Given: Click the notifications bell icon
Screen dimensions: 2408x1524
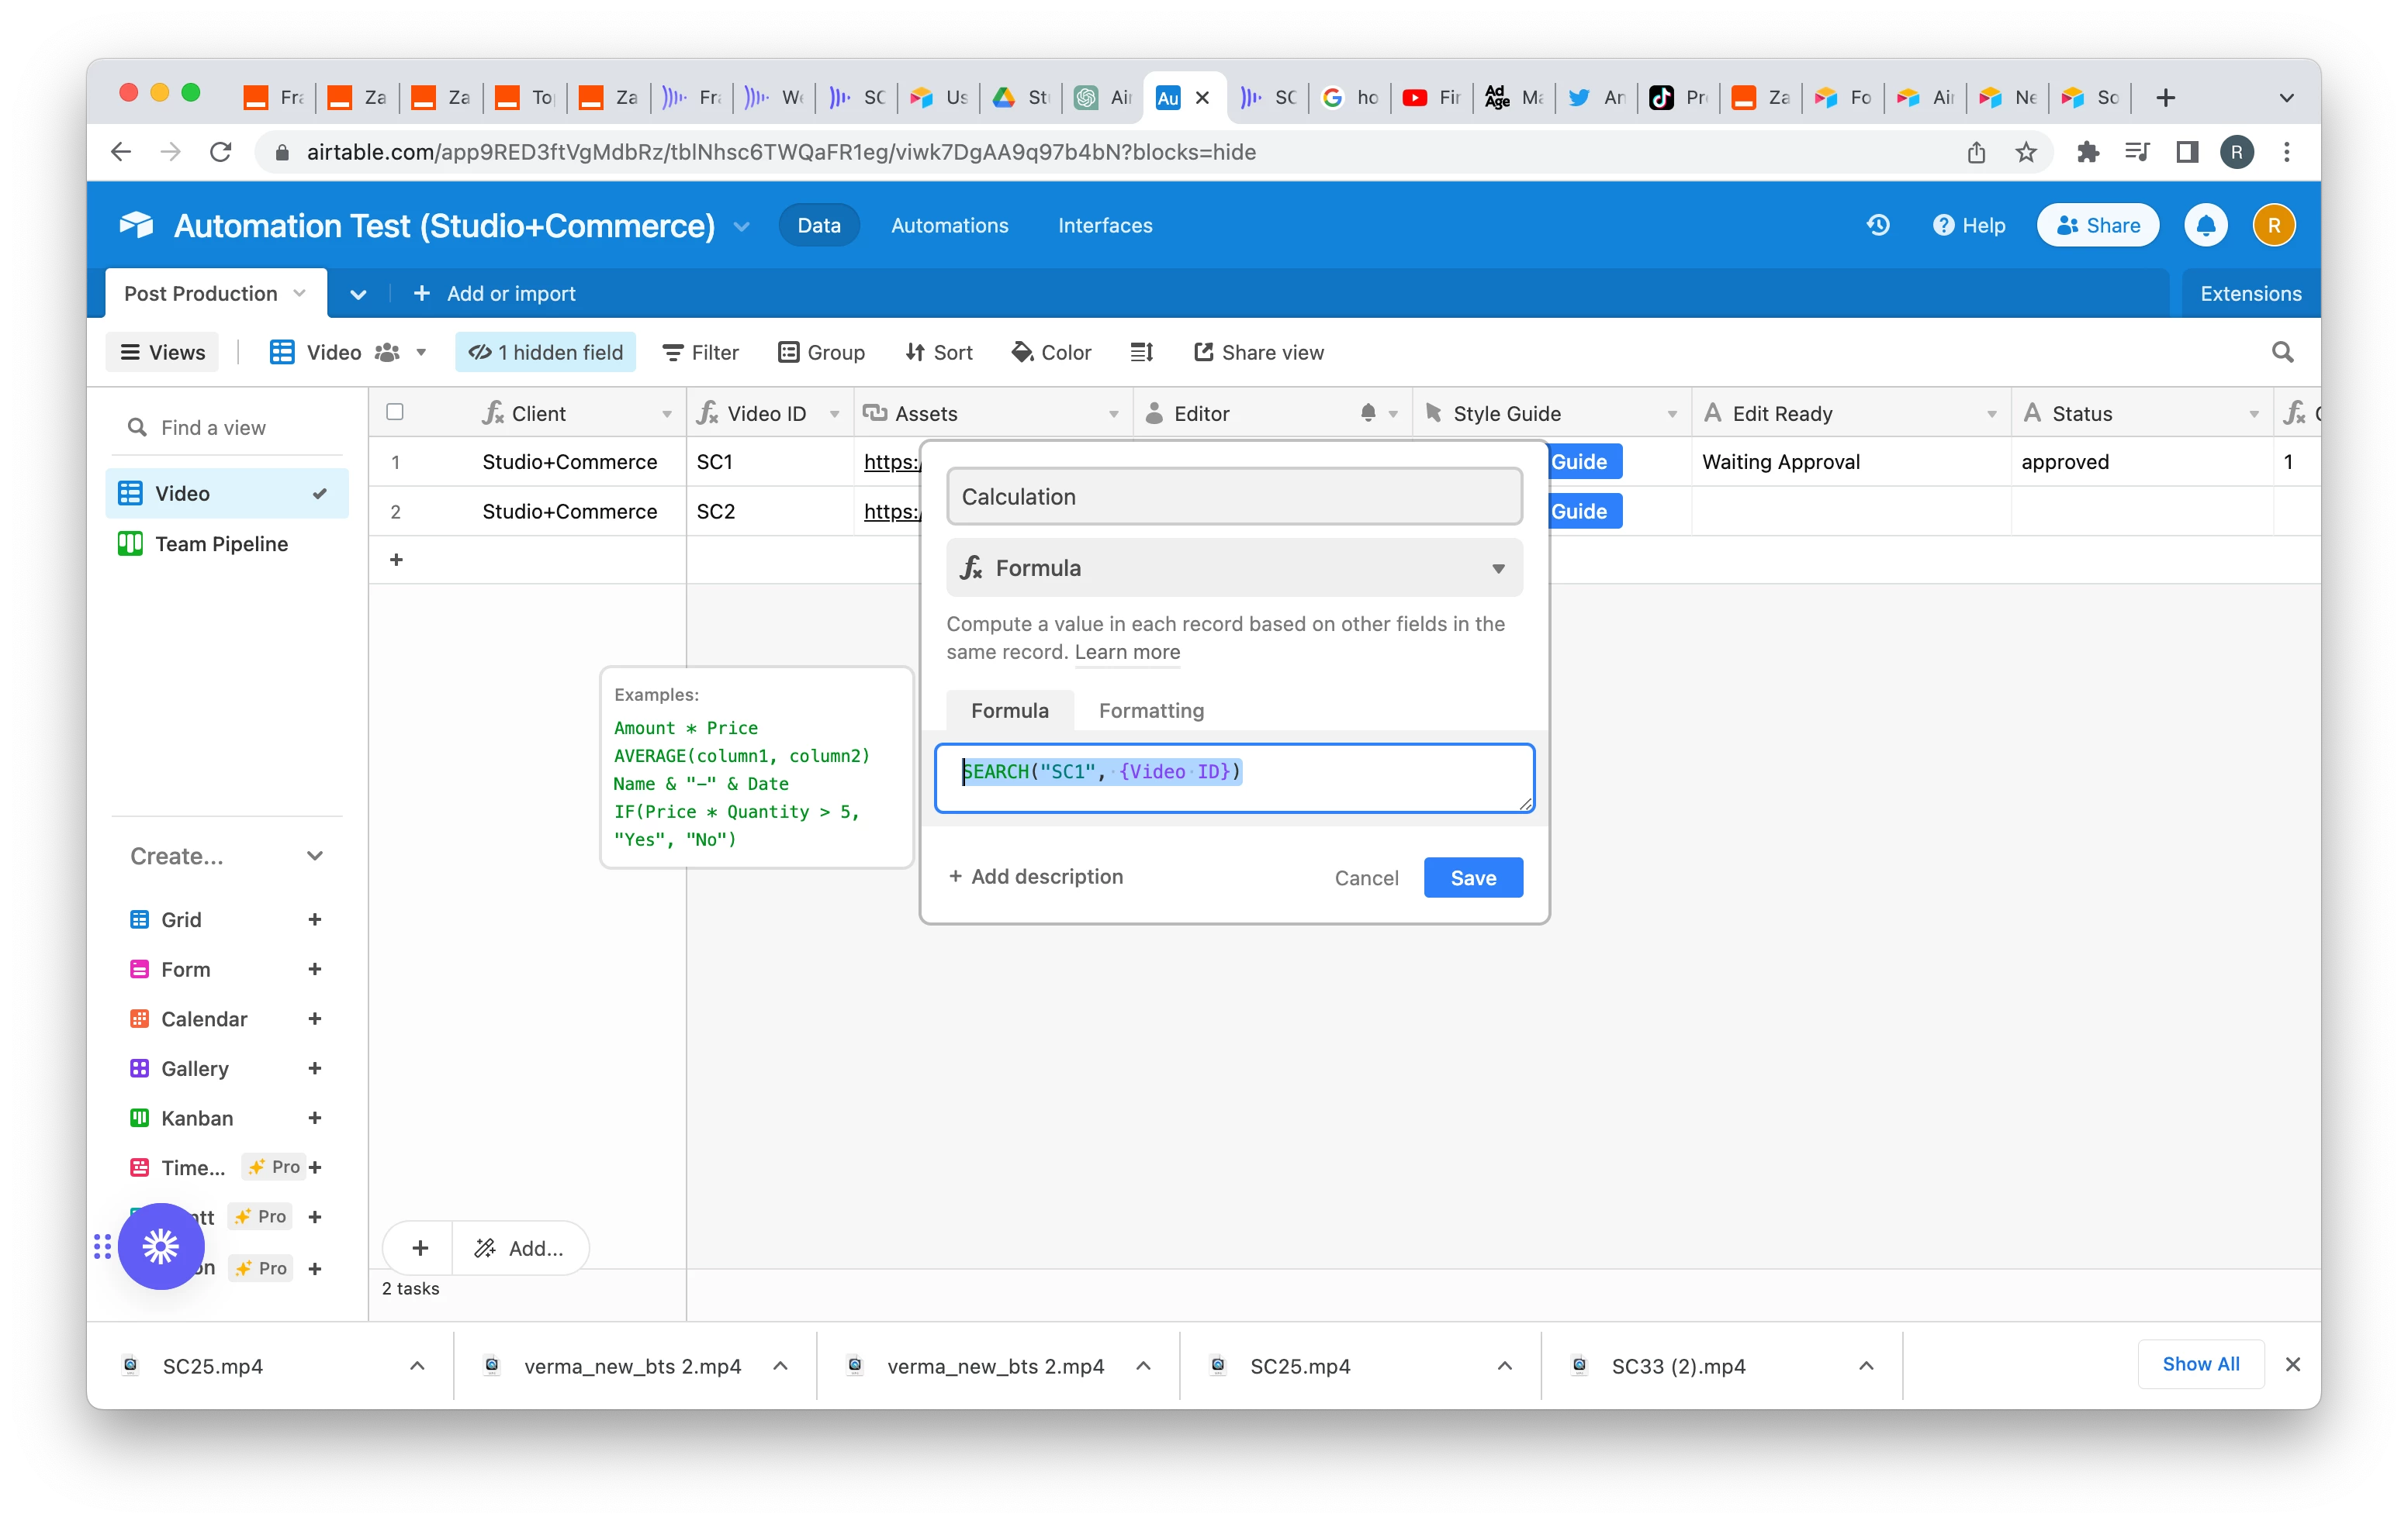Looking at the screenshot, I should [x=2205, y=226].
